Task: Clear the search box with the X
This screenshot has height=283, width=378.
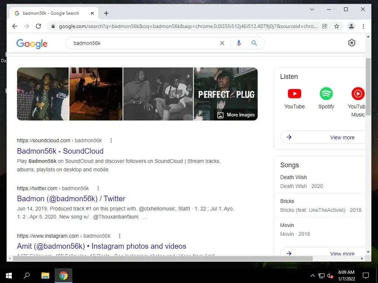Action: (222, 43)
